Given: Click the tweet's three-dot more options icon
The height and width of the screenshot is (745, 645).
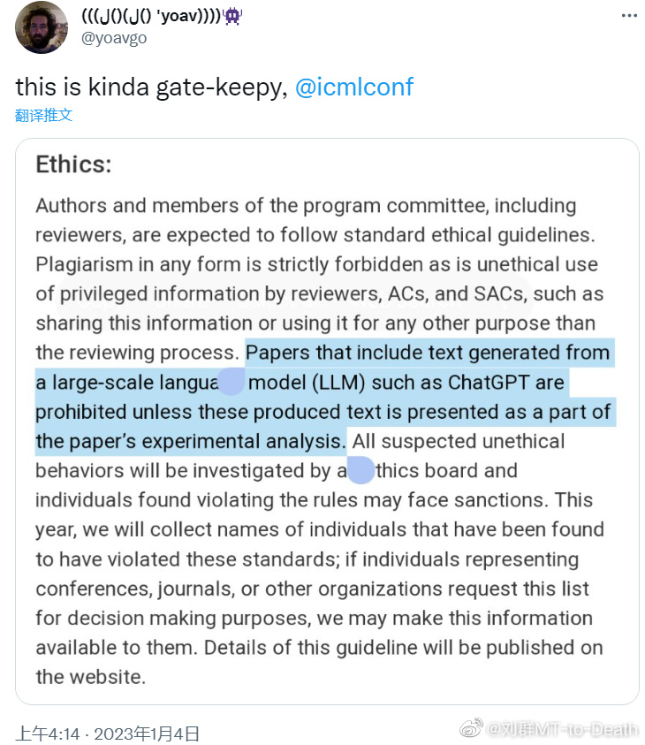Looking at the screenshot, I should coord(628,16).
